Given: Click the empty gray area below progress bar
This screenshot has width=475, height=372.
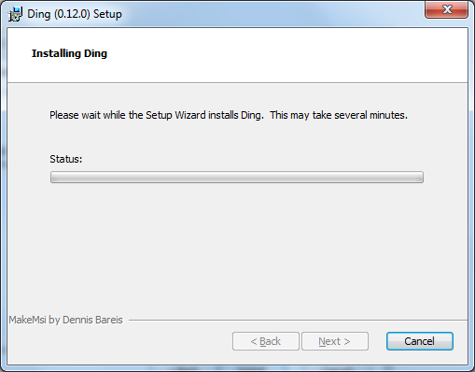Looking at the screenshot, I should [237, 246].
